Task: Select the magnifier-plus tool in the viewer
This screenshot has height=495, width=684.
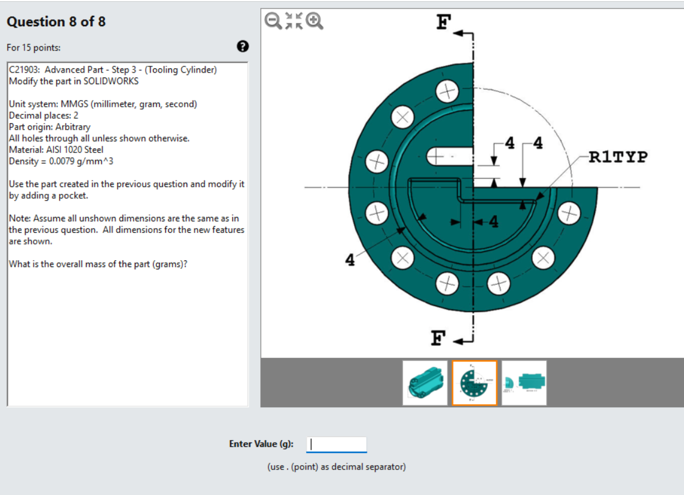Action: pyautogui.click(x=315, y=21)
